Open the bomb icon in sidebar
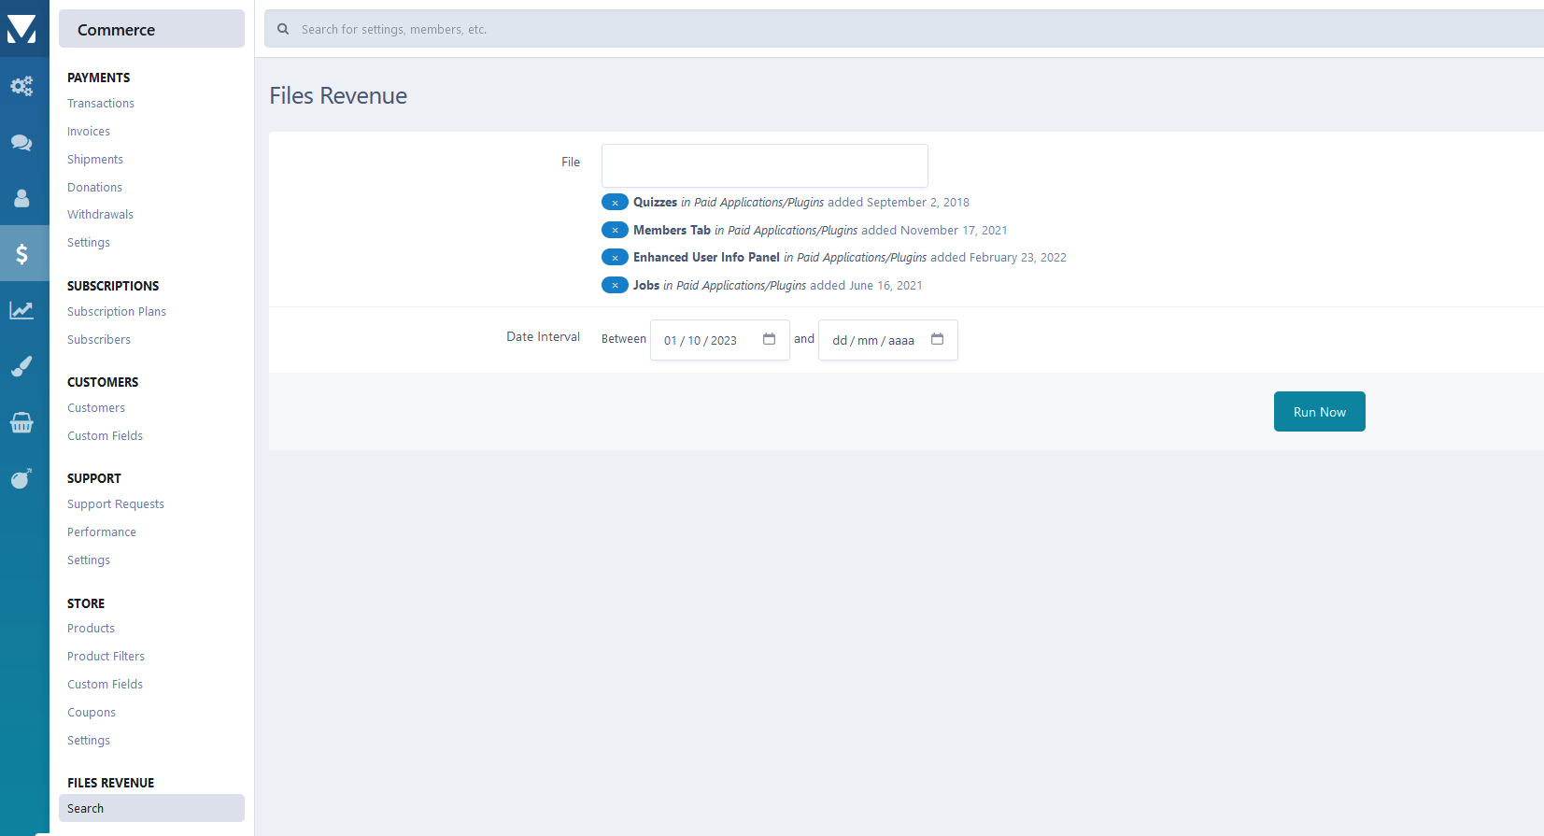 coord(21,478)
